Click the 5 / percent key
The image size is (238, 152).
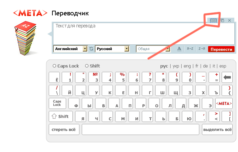click(x=121, y=77)
